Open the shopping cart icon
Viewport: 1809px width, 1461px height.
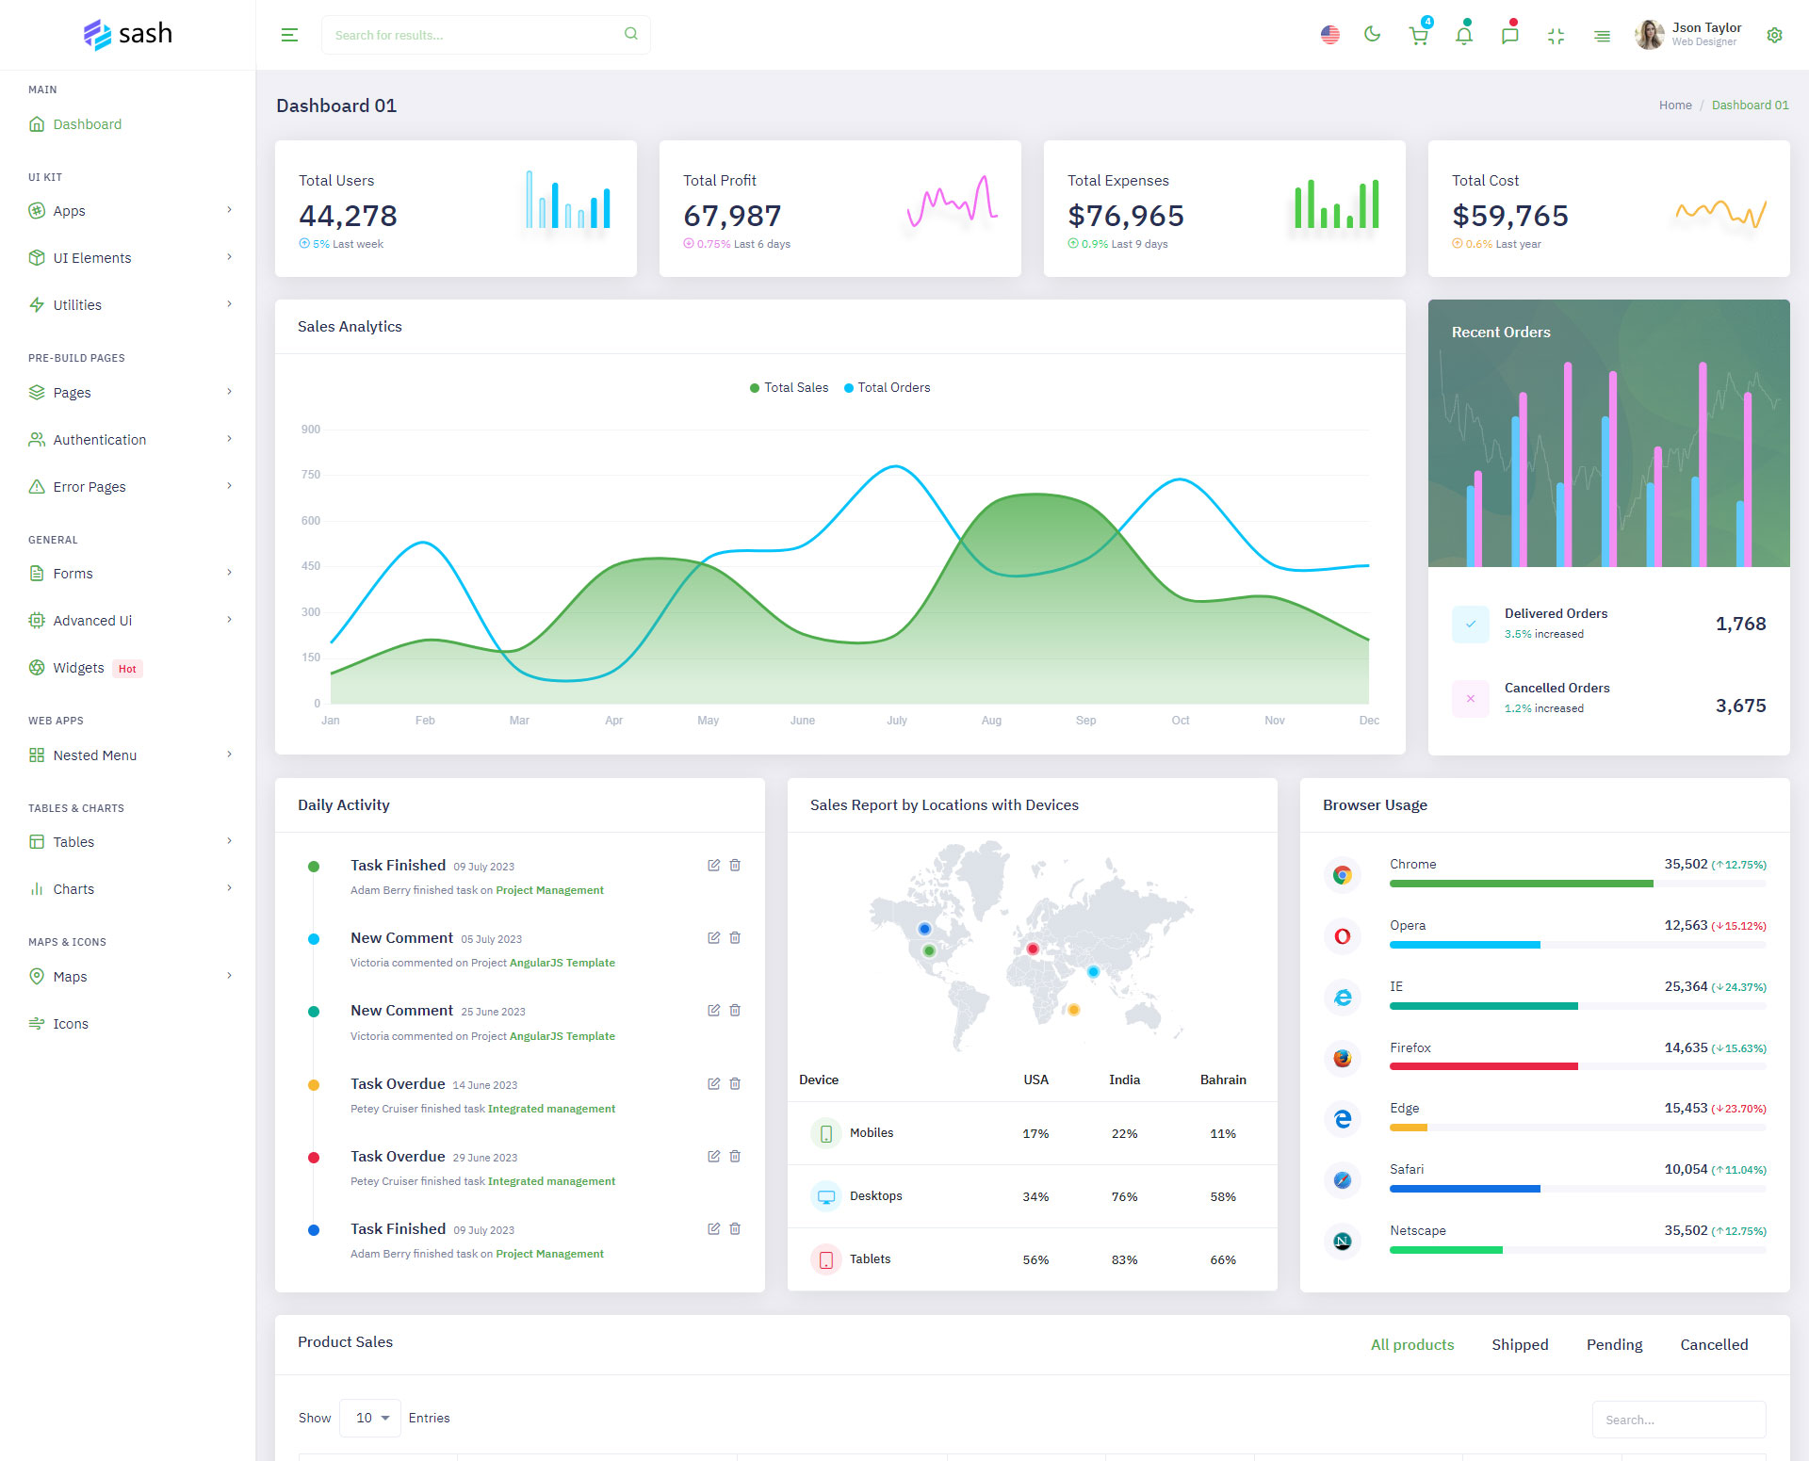[x=1418, y=36]
